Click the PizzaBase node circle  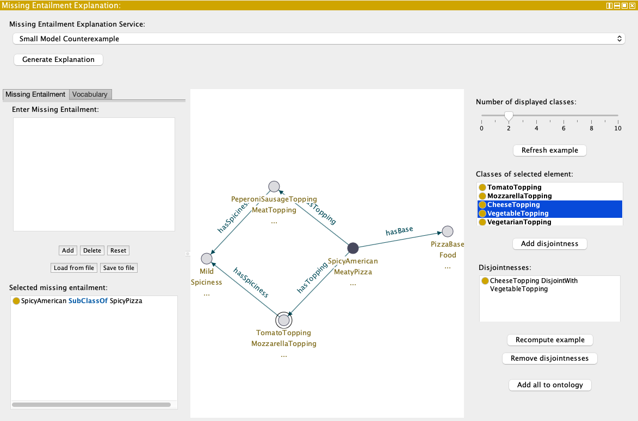tap(447, 231)
